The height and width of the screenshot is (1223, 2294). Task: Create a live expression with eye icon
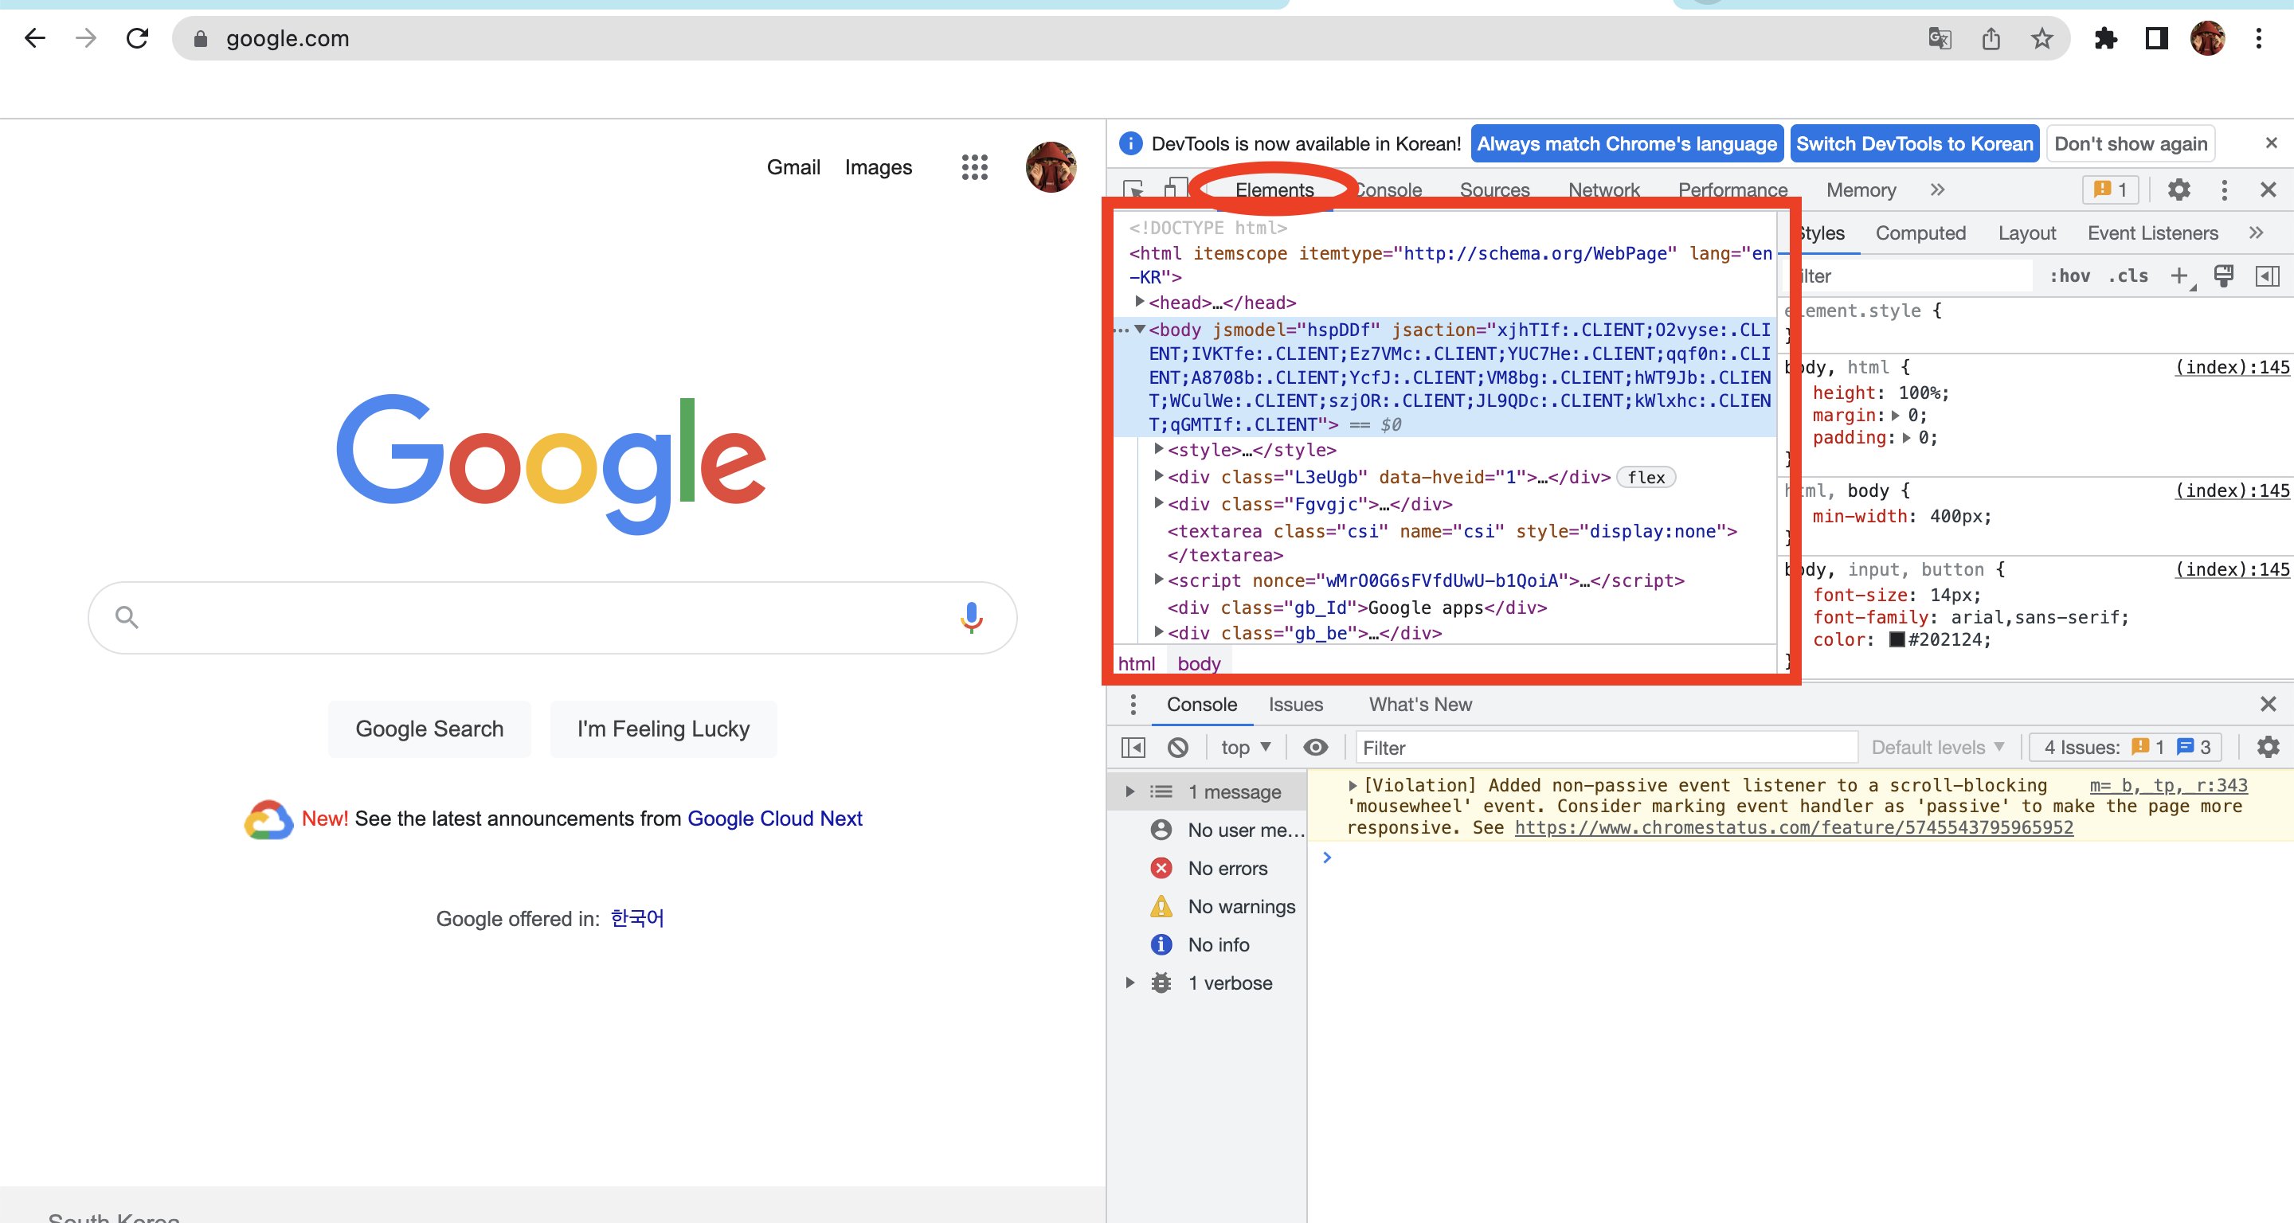[x=1314, y=747]
